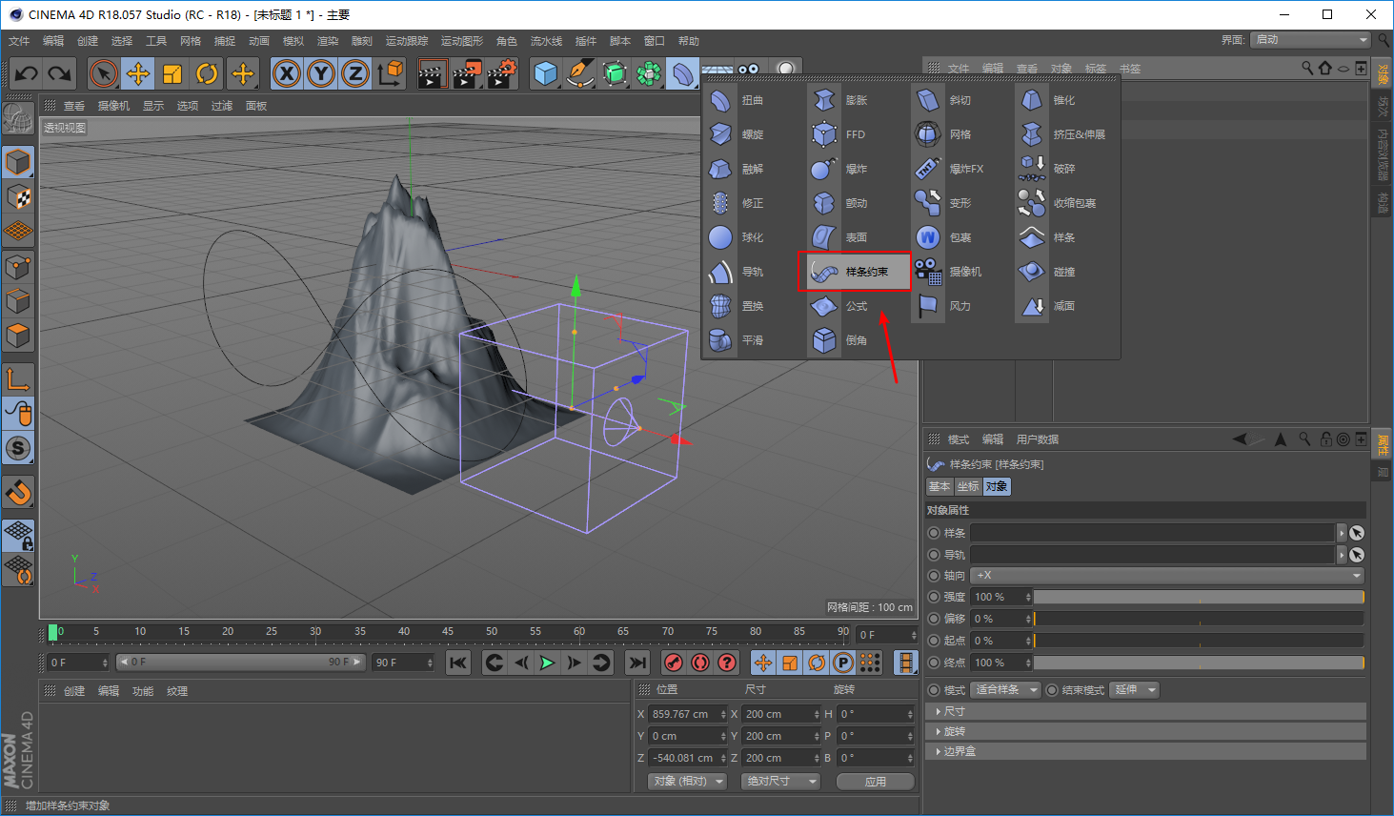Open the 绝对尺寸 size mode dropdown
The image size is (1394, 816).
click(x=781, y=781)
